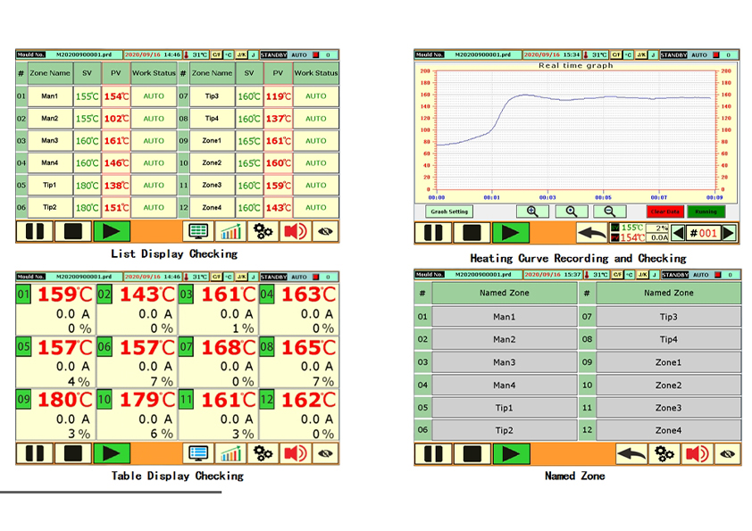
Task: Select Man1 in the Named Zone list
Action: pos(504,317)
